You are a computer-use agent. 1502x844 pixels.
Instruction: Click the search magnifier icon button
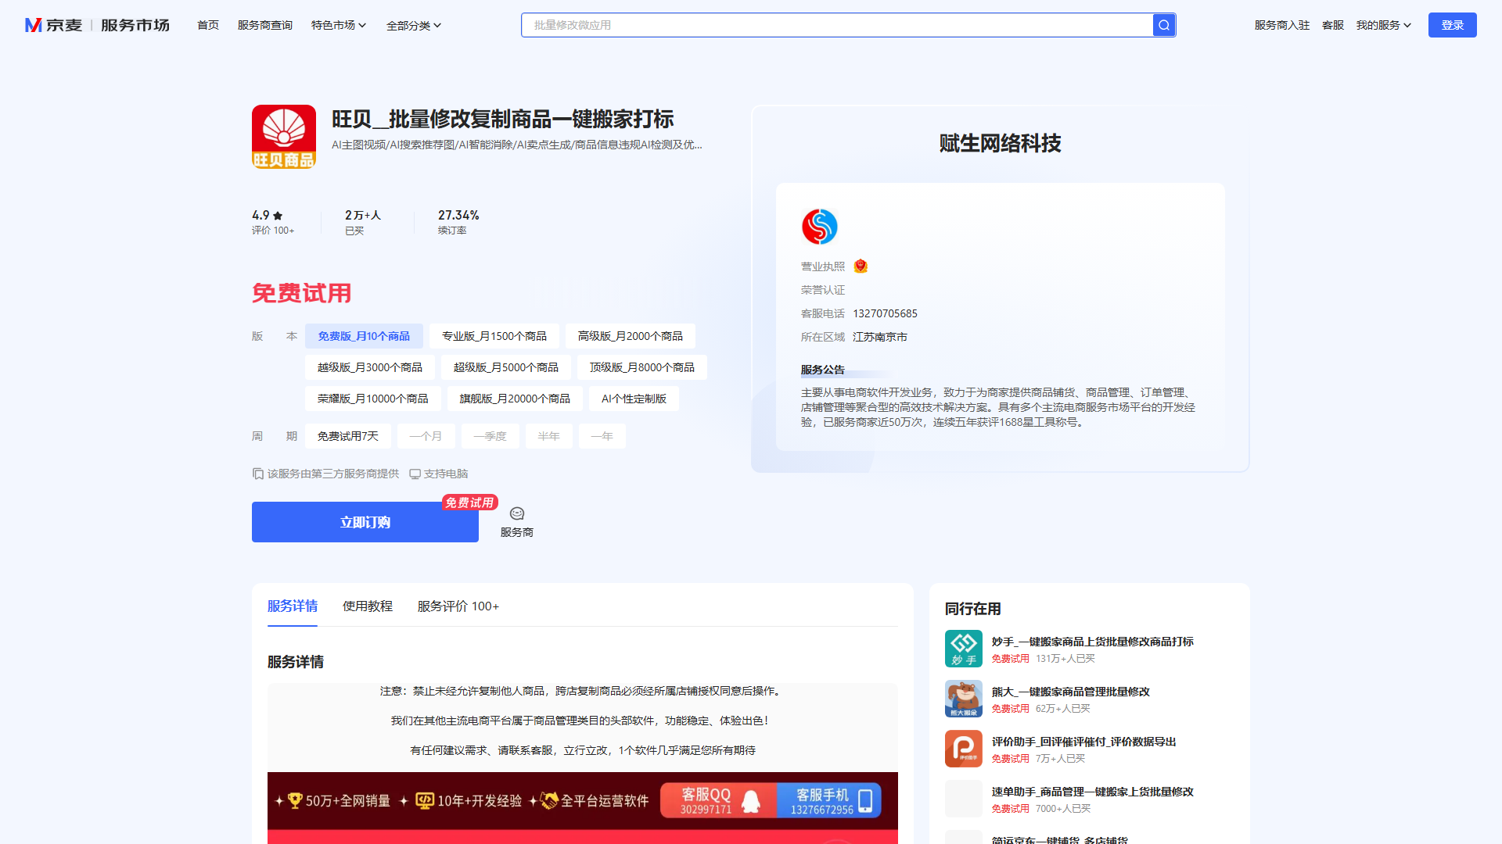tap(1163, 25)
